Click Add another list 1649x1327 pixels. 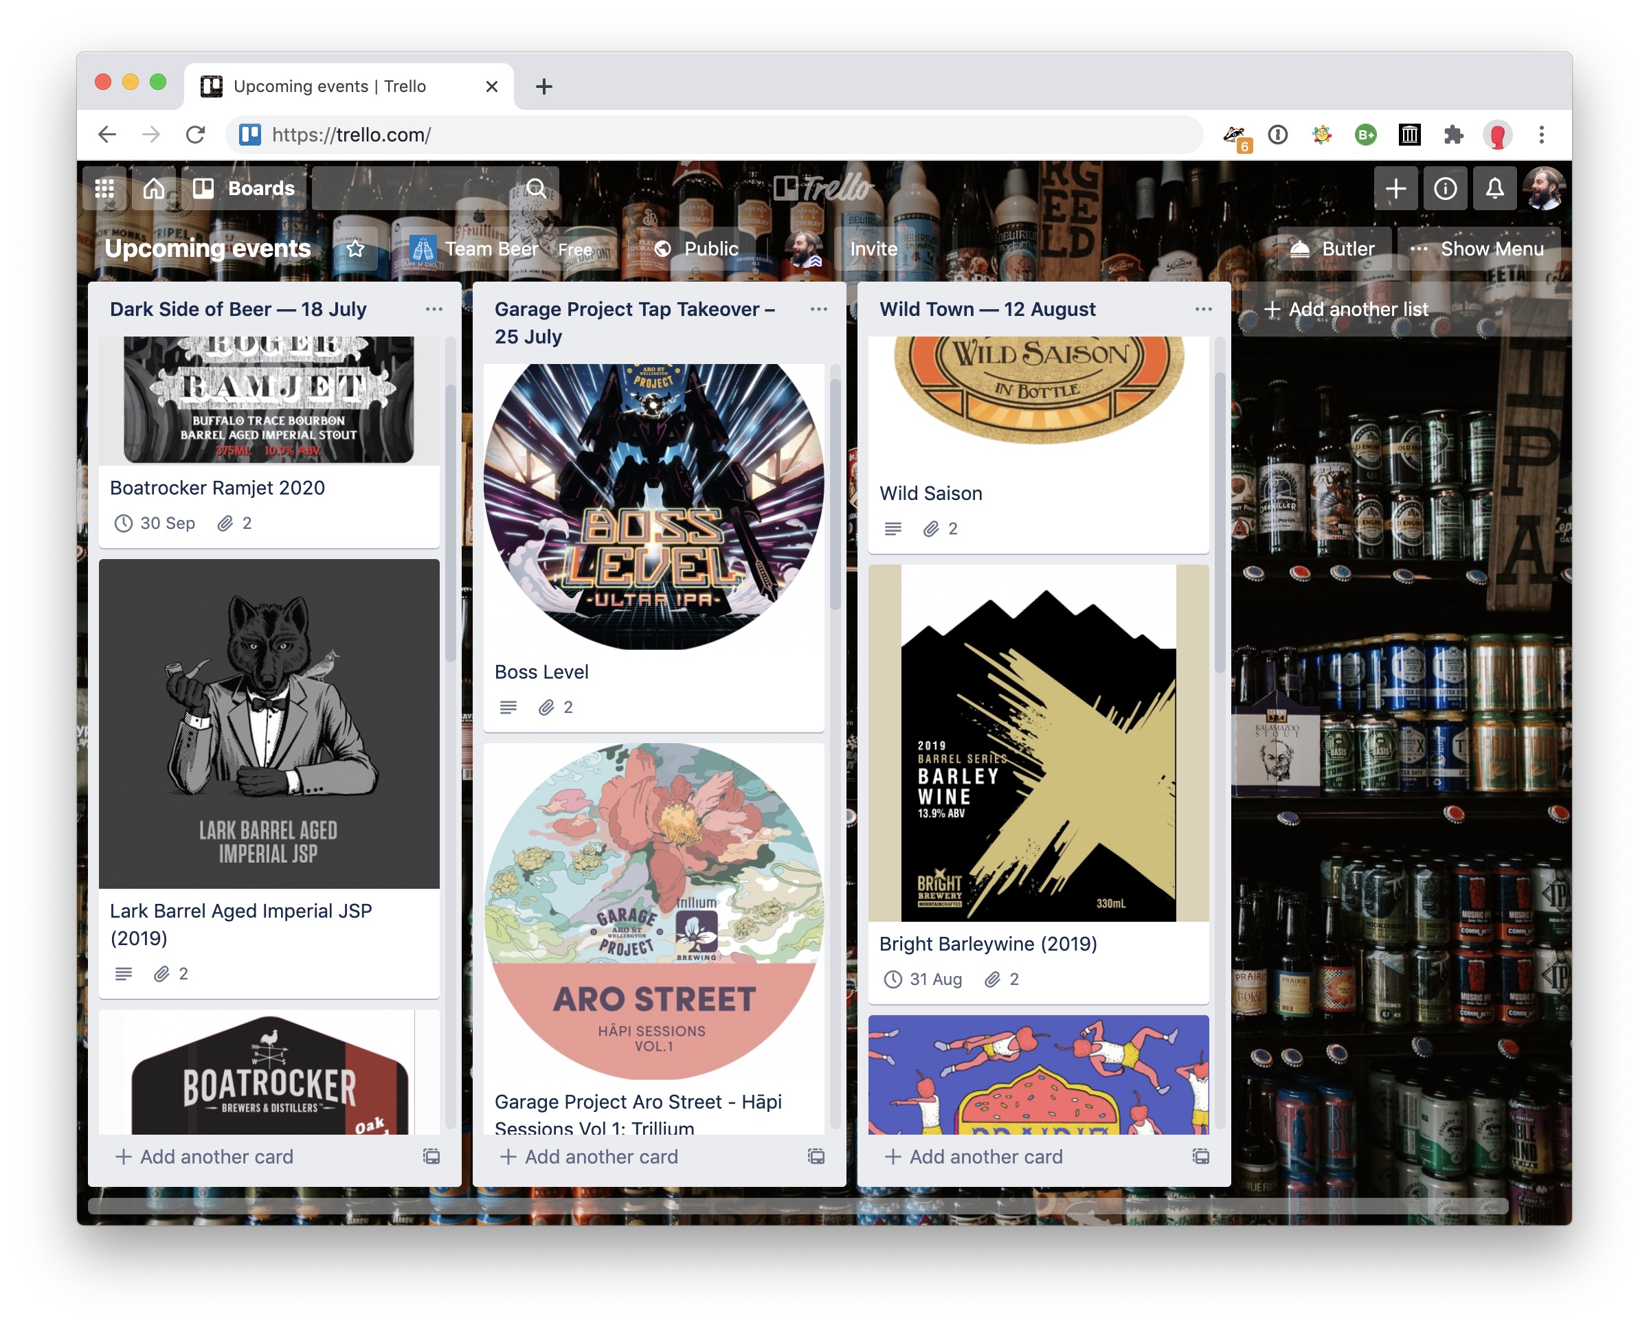[1347, 309]
